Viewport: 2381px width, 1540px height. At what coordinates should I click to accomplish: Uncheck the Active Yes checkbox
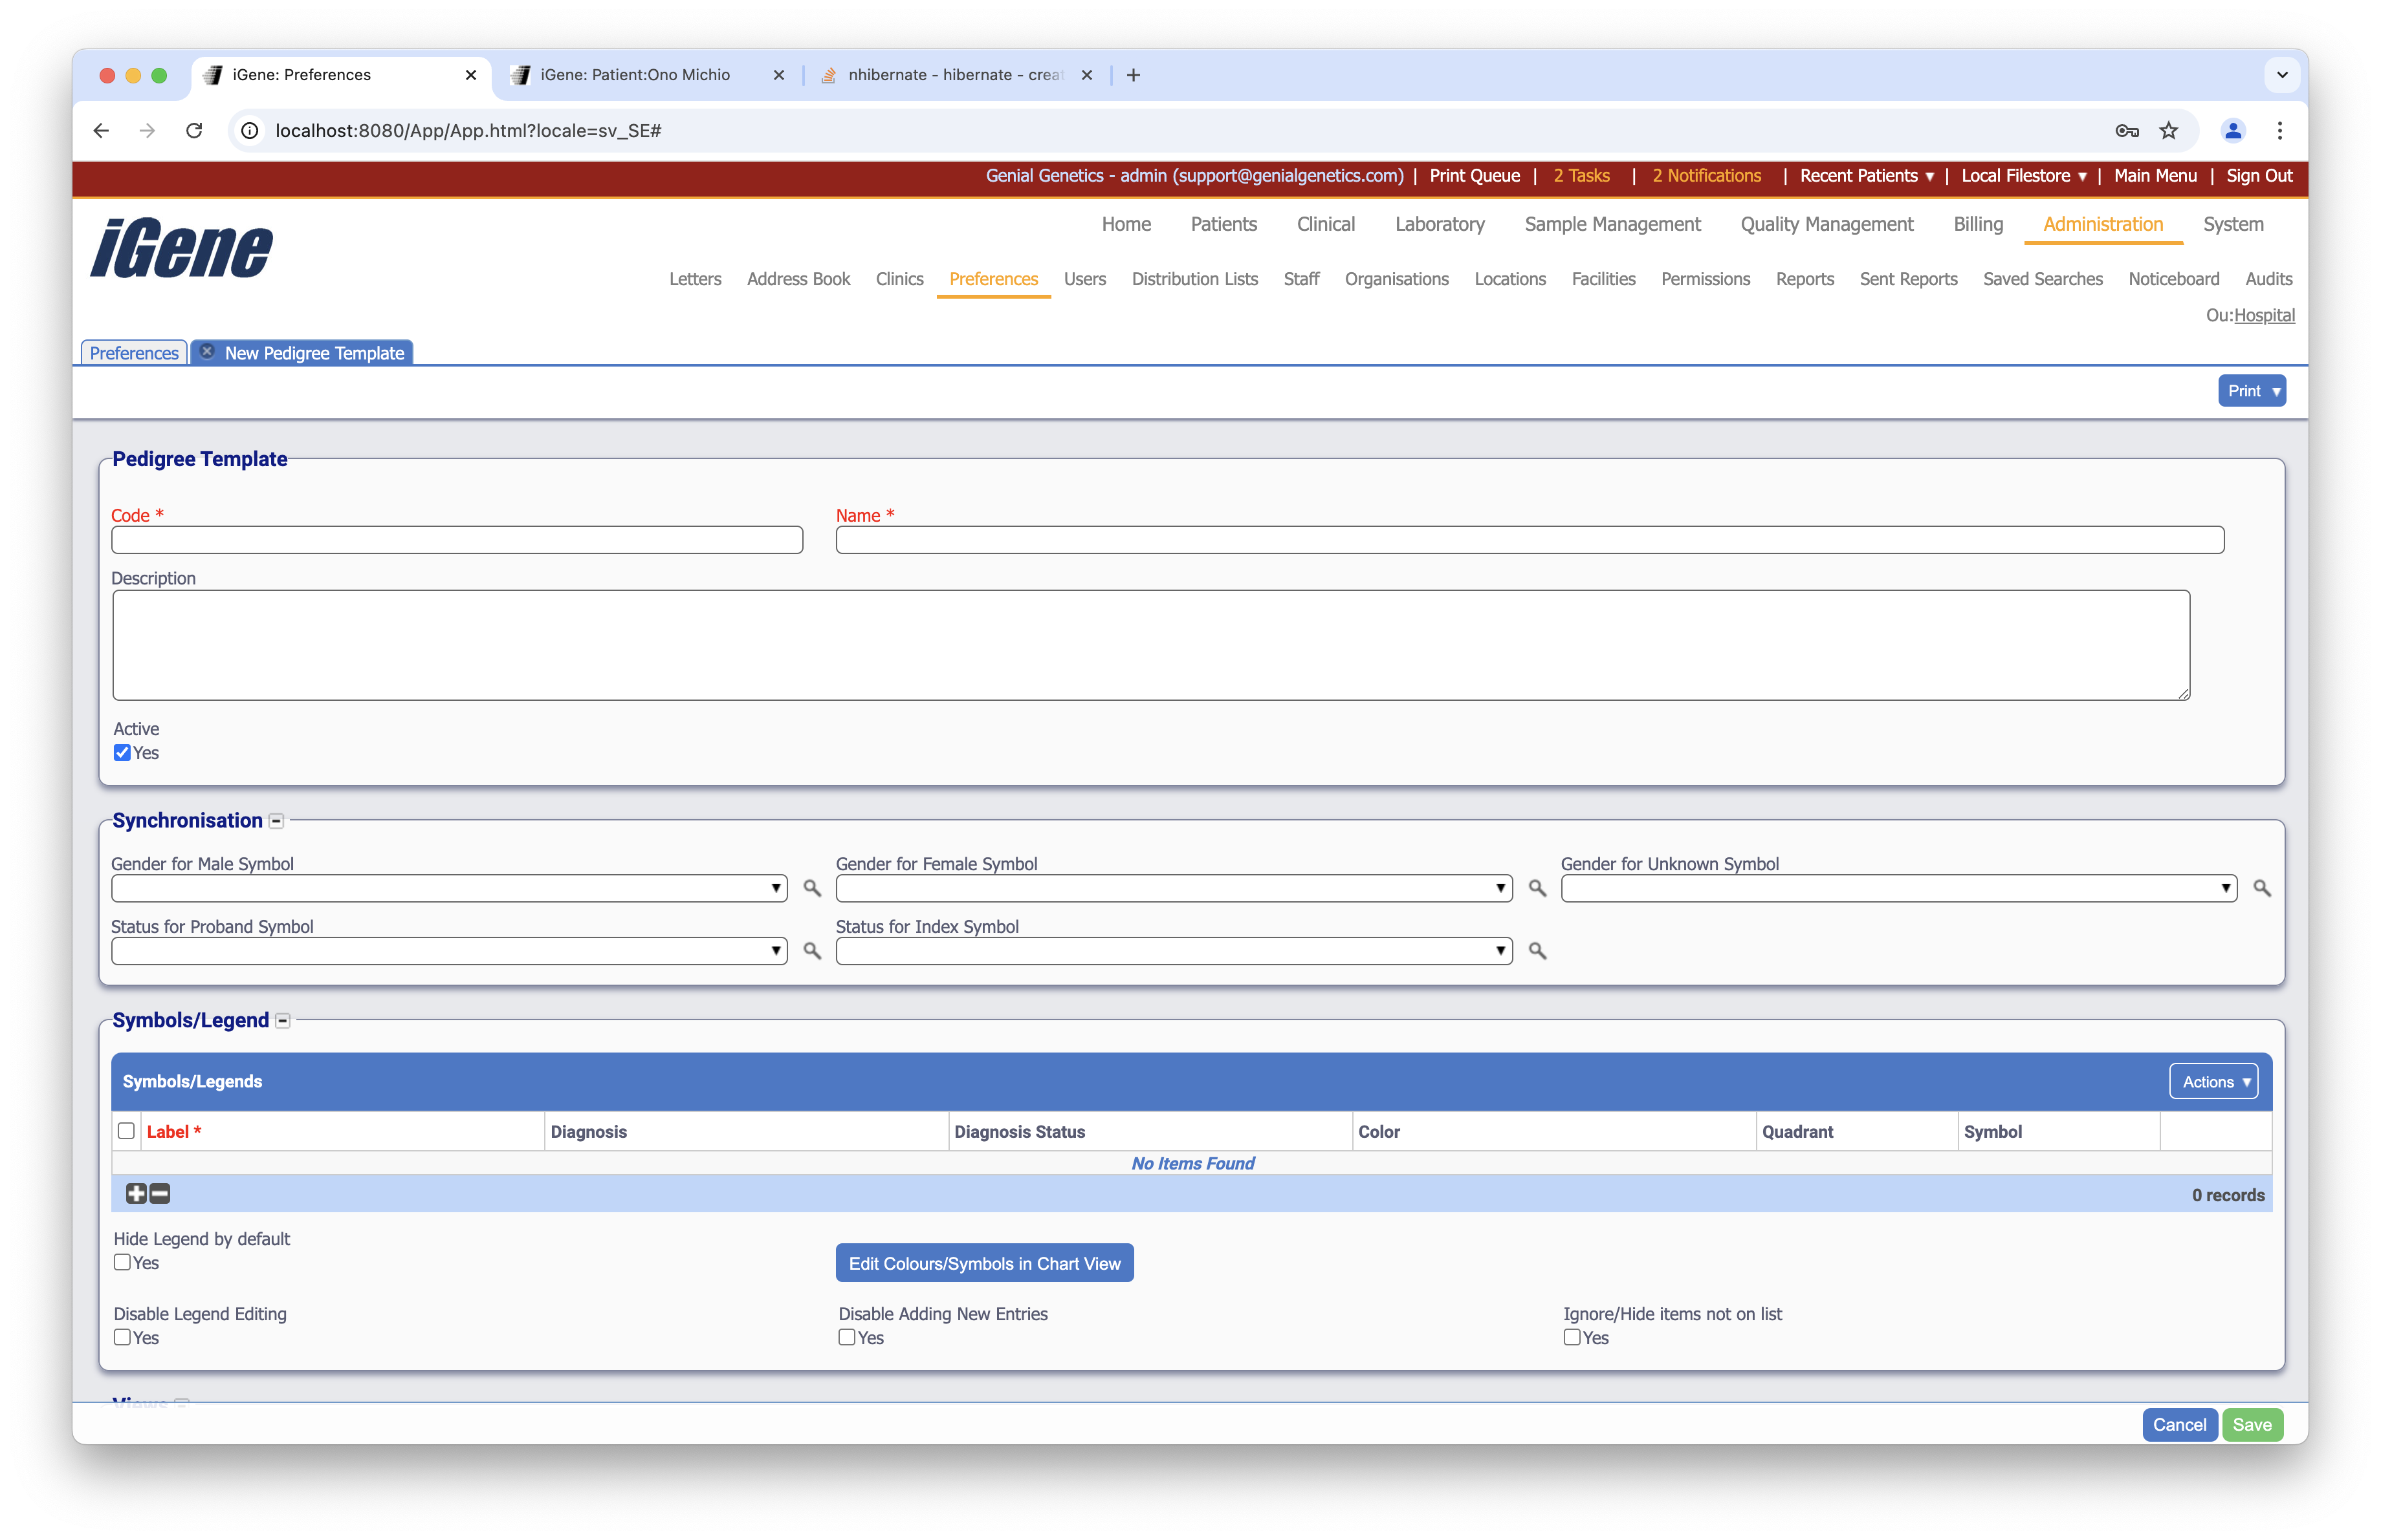(x=122, y=753)
